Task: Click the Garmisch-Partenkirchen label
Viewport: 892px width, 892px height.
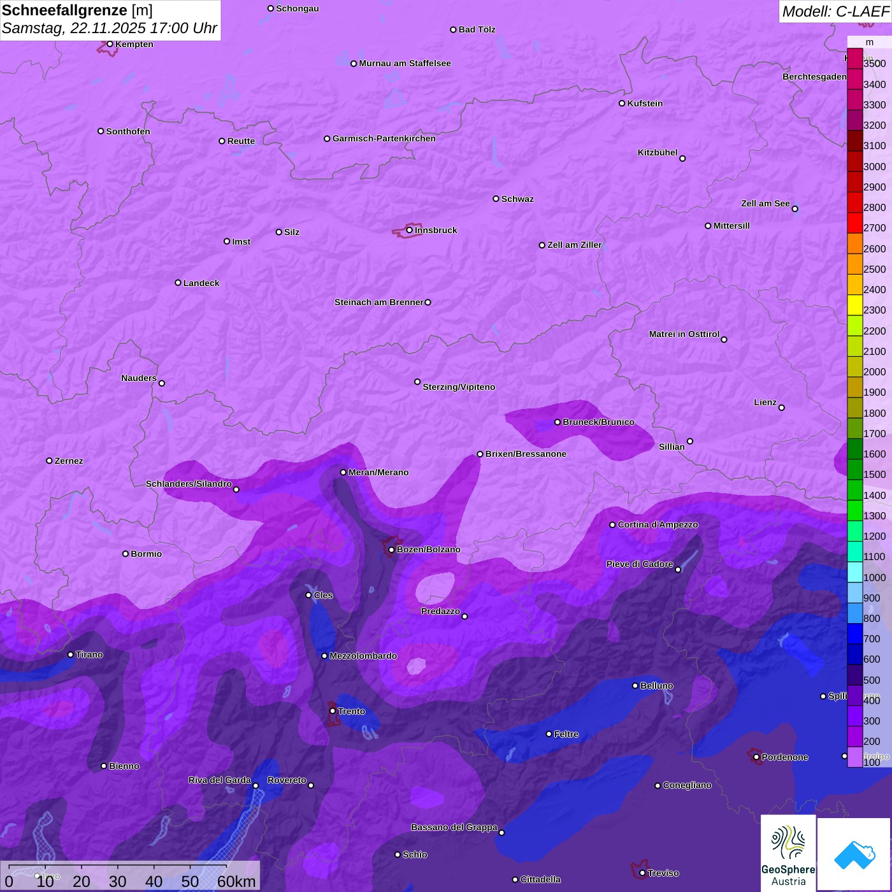Action: coord(384,138)
